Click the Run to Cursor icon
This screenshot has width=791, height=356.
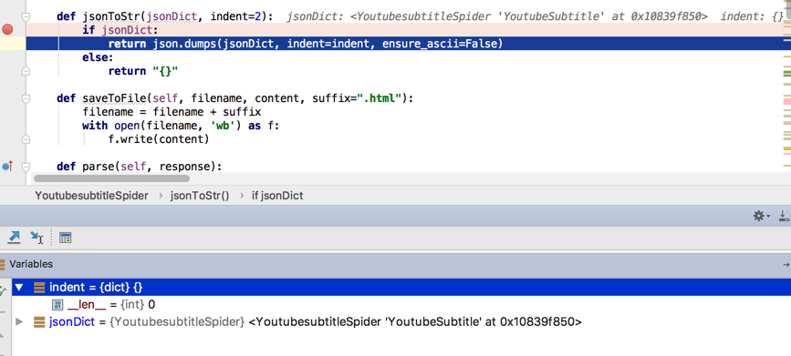(36, 237)
